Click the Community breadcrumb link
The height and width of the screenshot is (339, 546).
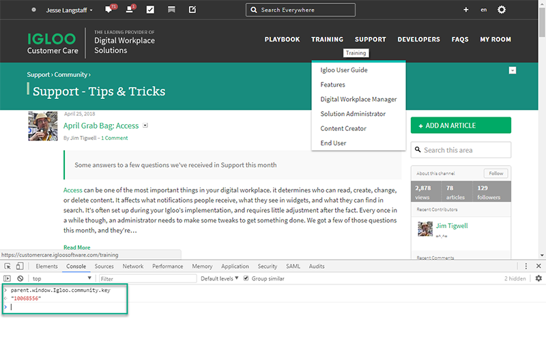point(71,74)
